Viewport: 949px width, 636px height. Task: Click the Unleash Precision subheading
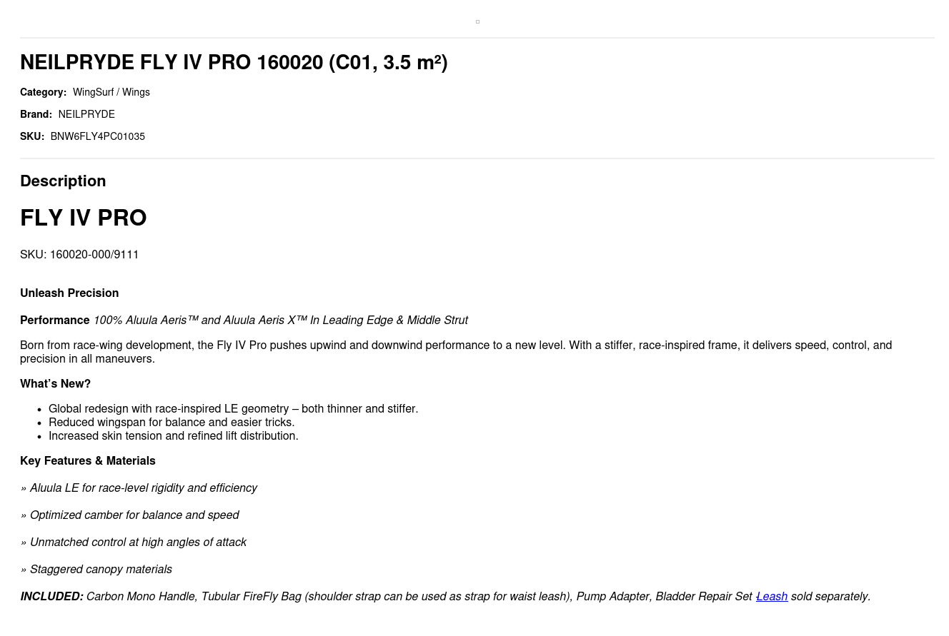click(69, 293)
